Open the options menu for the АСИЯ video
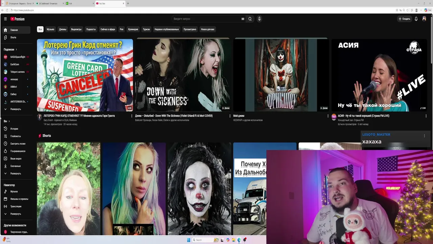 pyautogui.click(x=426, y=116)
